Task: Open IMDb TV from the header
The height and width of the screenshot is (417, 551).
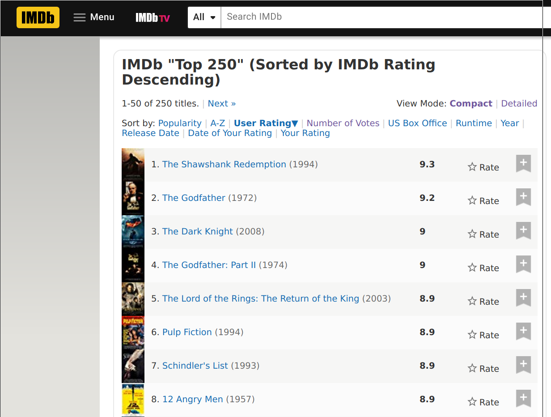Action: tap(153, 18)
